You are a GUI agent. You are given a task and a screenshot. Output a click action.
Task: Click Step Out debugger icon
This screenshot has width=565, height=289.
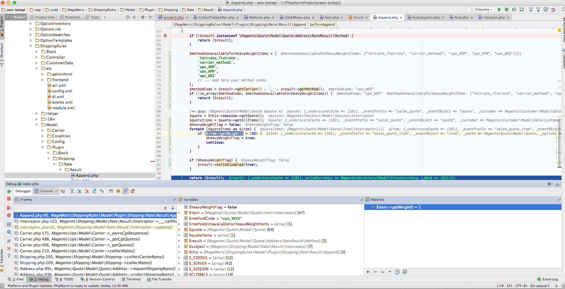[x=94, y=191]
